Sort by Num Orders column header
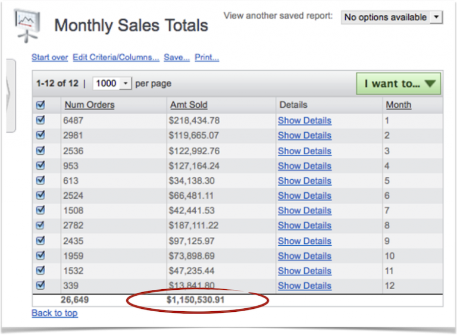Viewport: 457px width, 335px height. click(x=89, y=105)
